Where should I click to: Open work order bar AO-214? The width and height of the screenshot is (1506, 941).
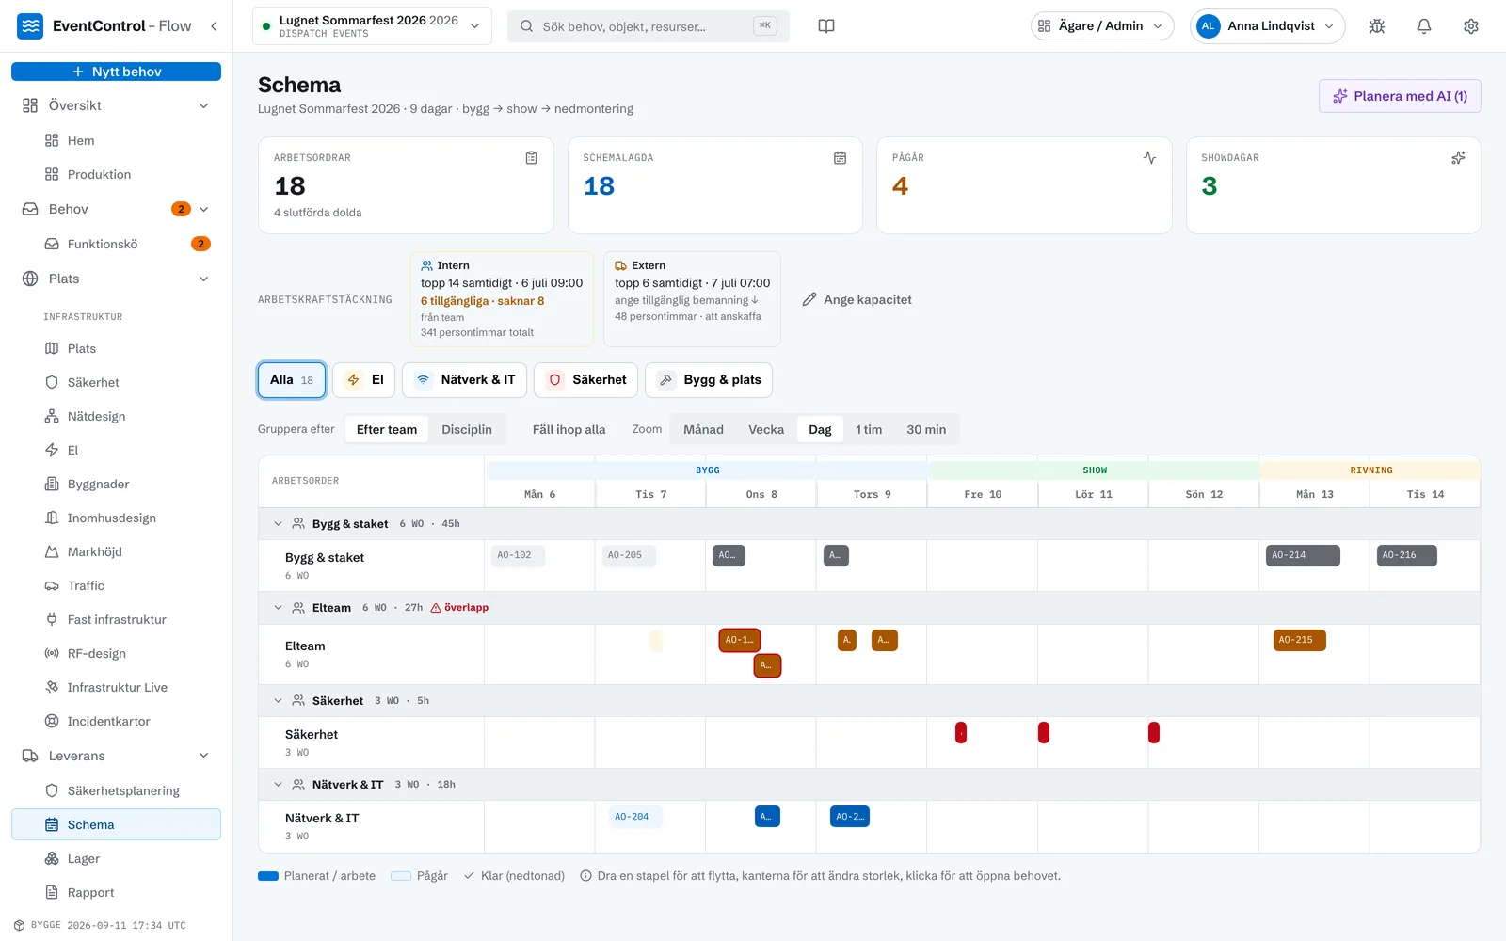(1303, 555)
